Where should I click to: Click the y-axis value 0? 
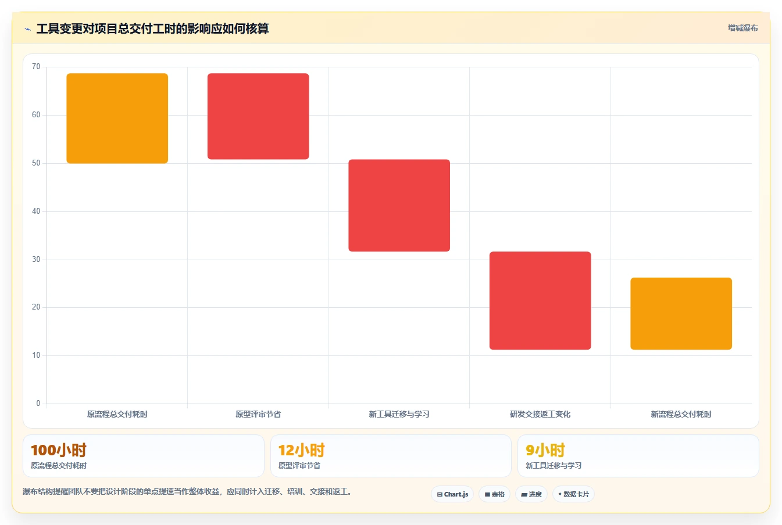38,404
